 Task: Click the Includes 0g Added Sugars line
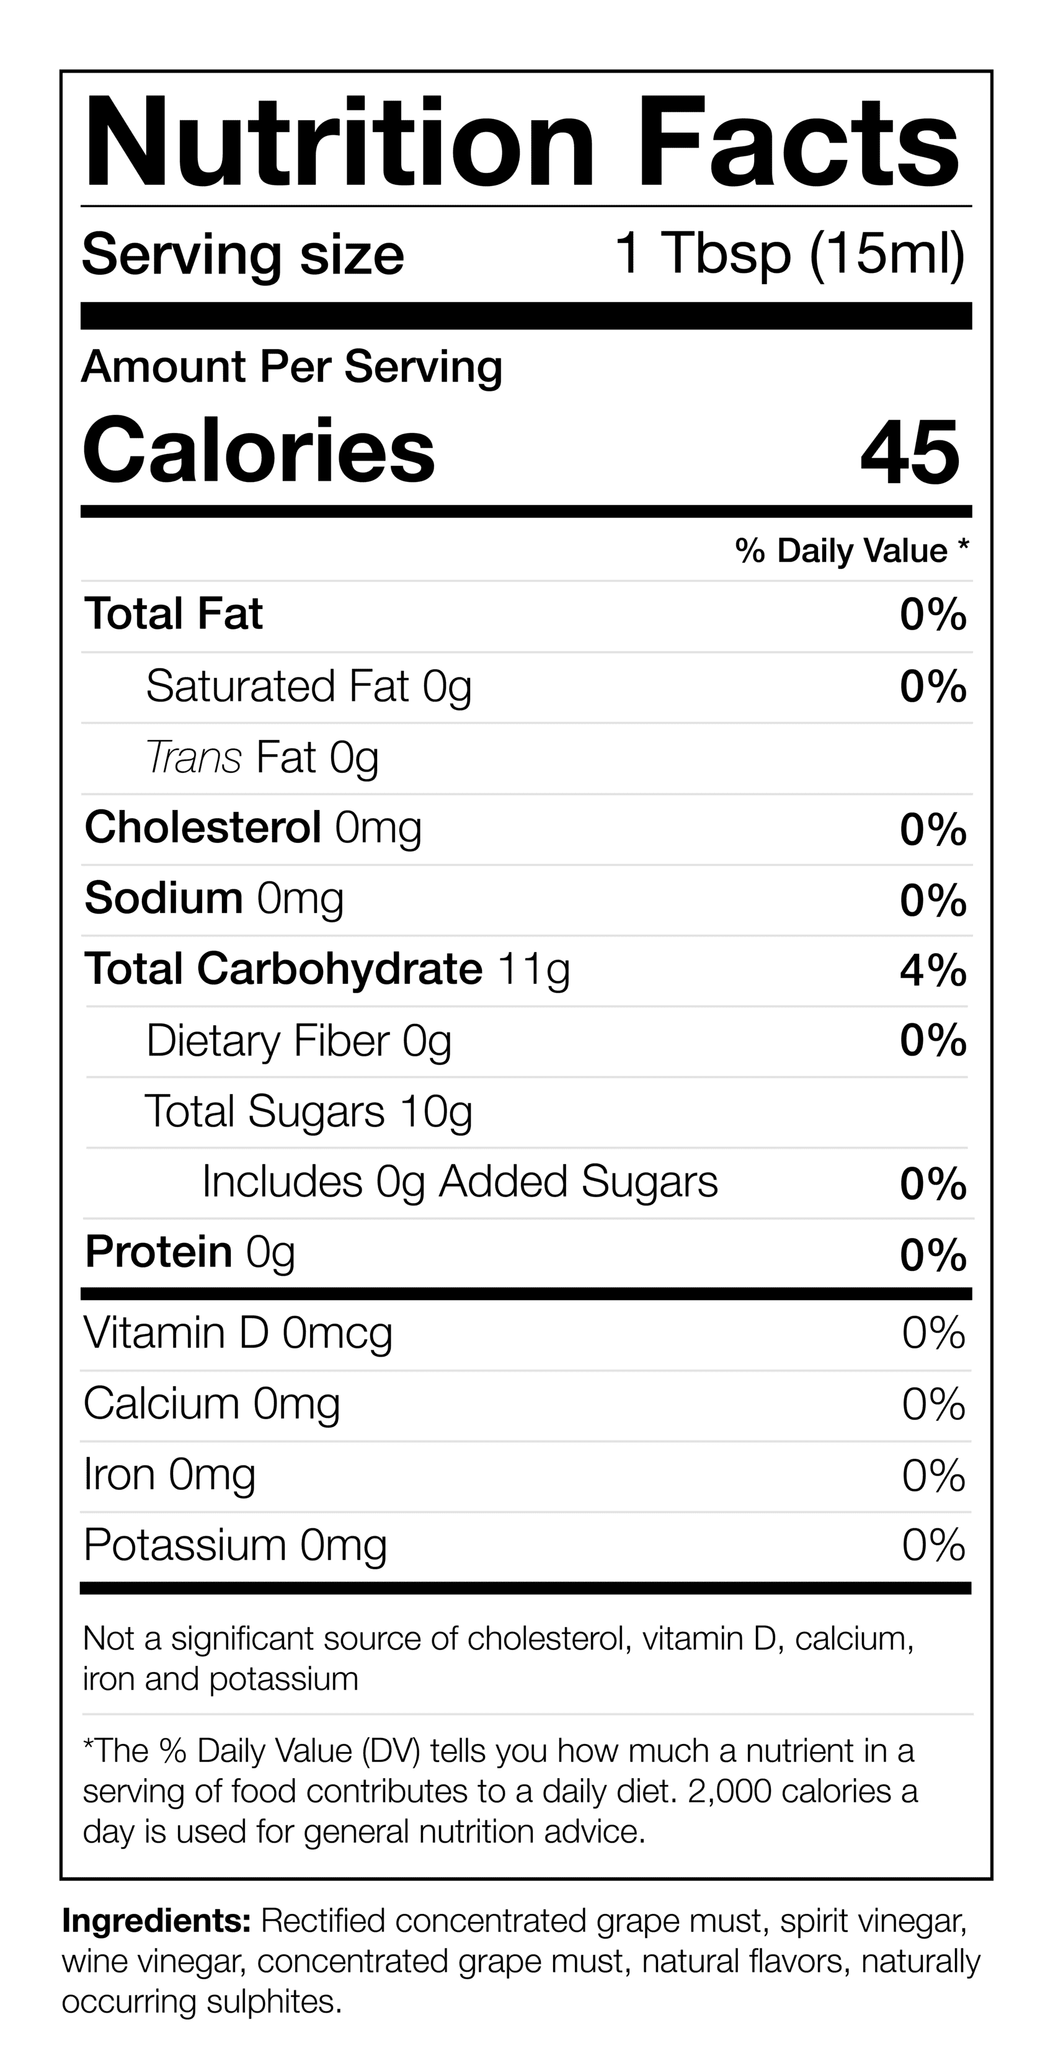460,1182
